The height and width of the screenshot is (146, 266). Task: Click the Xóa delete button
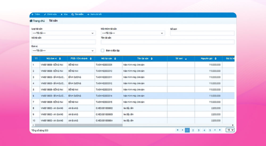(64, 14)
